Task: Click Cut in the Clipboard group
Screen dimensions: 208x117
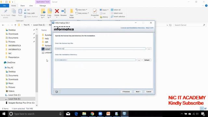Action: tap(27, 10)
